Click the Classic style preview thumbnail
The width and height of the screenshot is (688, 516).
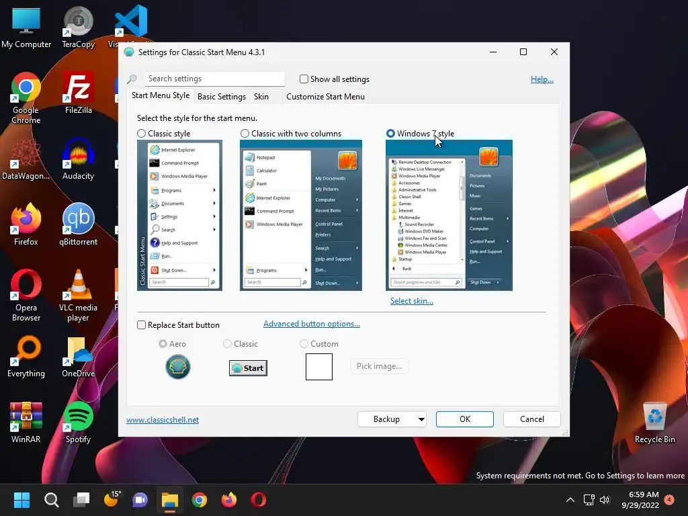(179, 215)
